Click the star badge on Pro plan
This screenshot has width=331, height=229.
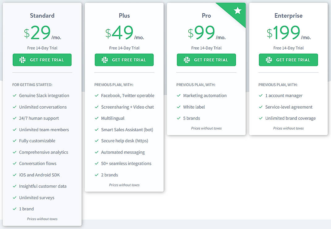coord(238,10)
